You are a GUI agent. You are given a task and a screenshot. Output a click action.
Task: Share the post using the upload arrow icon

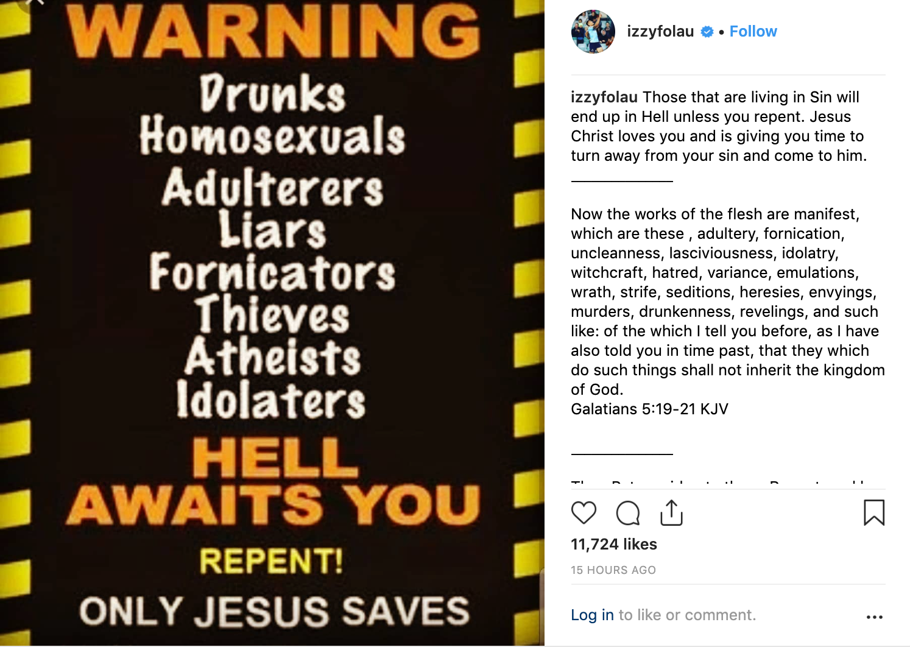(671, 512)
